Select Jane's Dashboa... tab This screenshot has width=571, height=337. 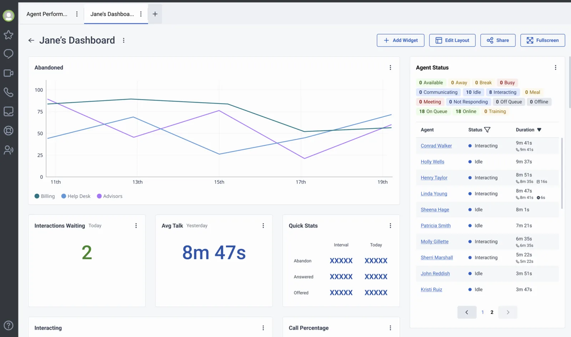pos(112,14)
